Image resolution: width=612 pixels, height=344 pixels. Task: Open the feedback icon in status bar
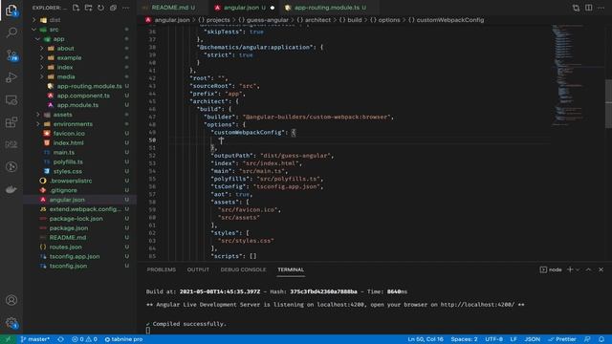coord(587,339)
